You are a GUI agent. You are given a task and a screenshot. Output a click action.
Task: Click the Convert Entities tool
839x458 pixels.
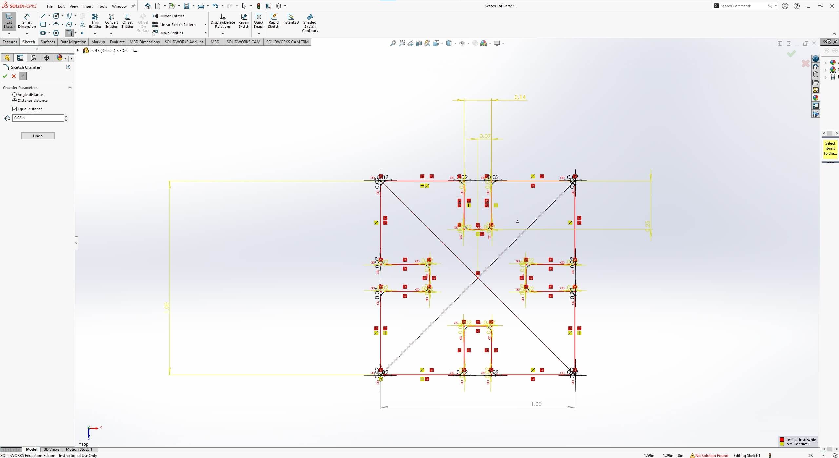(111, 21)
